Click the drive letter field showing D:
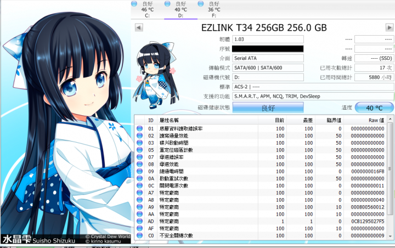This screenshot has height=248, width=395. [268, 77]
